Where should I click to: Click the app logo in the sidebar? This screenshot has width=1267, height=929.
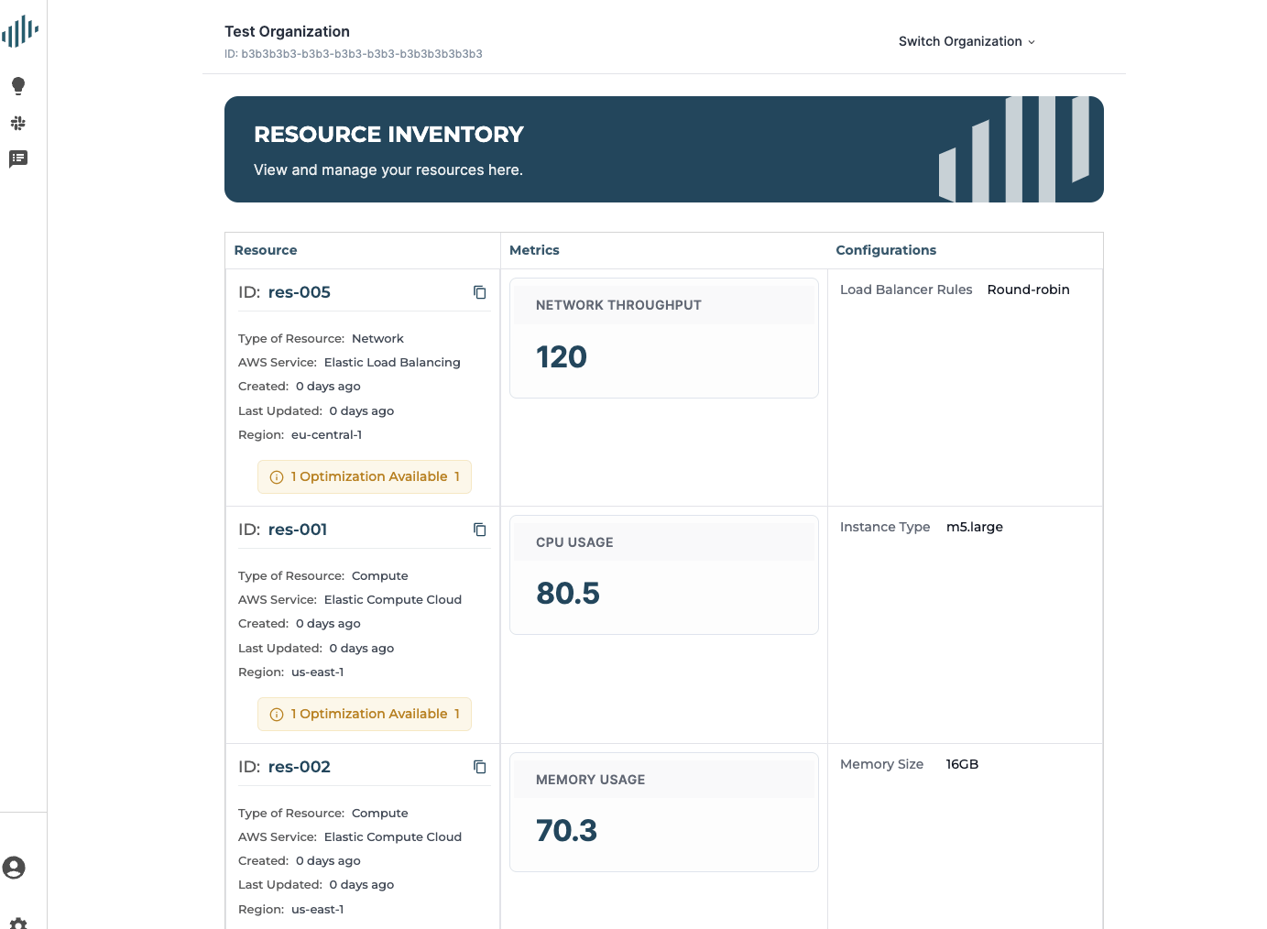click(19, 32)
